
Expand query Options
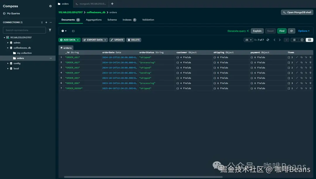tap(304, 31)
